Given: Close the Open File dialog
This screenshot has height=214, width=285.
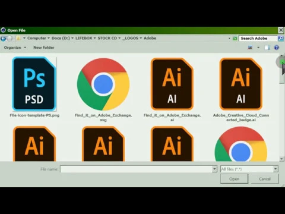Looking at the screenshot, I should 281,30.
